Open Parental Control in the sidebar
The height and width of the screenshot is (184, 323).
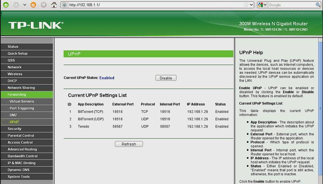coord(21,136)
